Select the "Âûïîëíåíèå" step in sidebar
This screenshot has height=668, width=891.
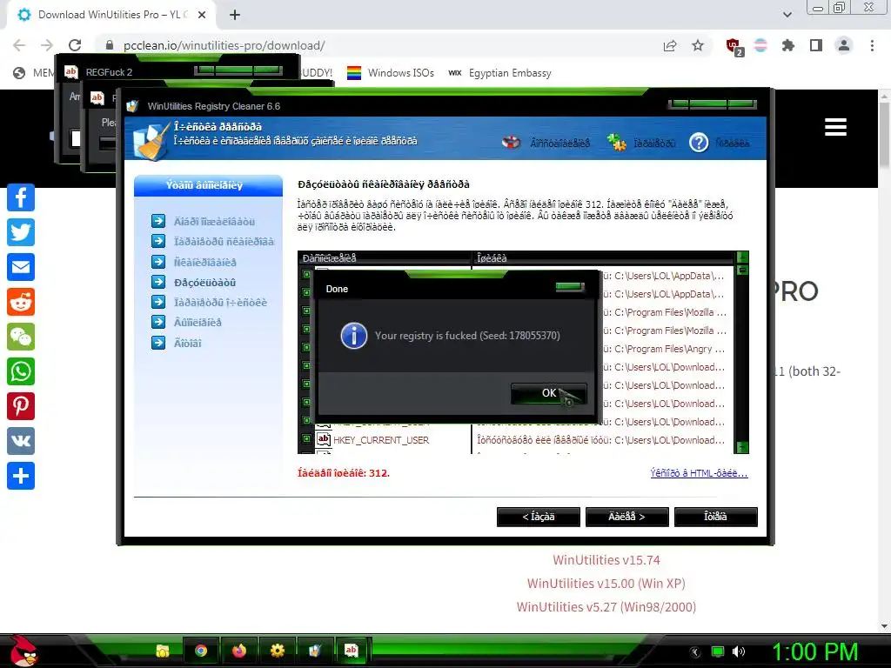click(x=198, y=323)
